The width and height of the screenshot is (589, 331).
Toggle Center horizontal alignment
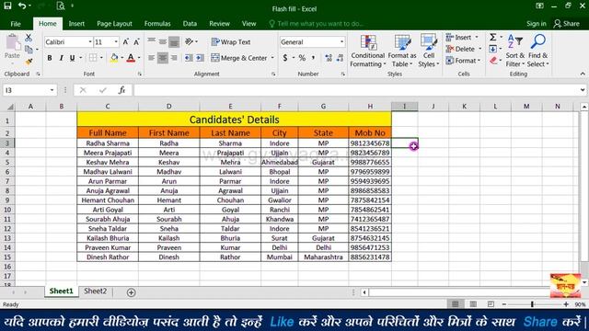click(162, 58)
